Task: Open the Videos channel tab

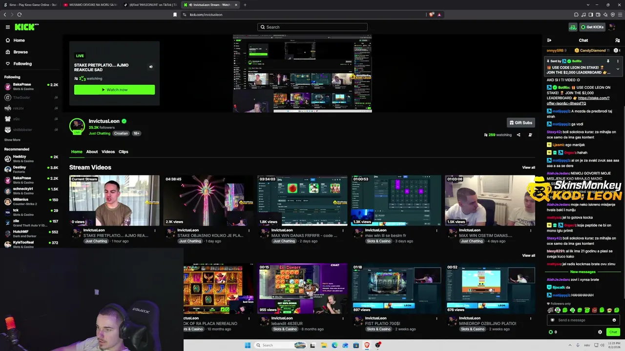Action: pos(108,152)
